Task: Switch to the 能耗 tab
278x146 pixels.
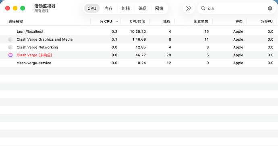Action: pos(126,8)
